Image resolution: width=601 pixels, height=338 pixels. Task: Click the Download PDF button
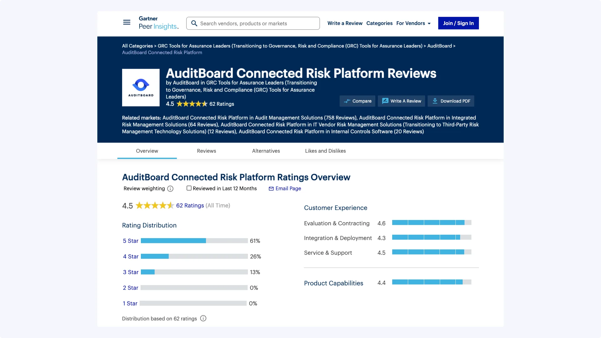[x=451, y=101]
